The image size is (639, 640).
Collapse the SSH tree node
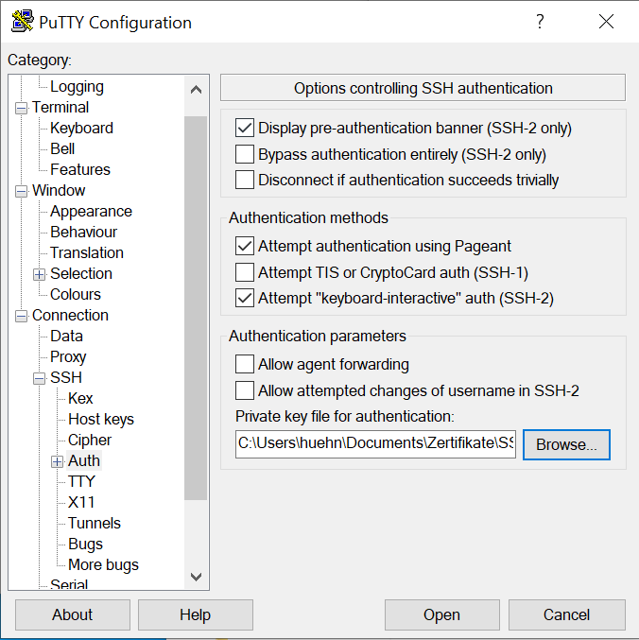(x=40, y=378)
